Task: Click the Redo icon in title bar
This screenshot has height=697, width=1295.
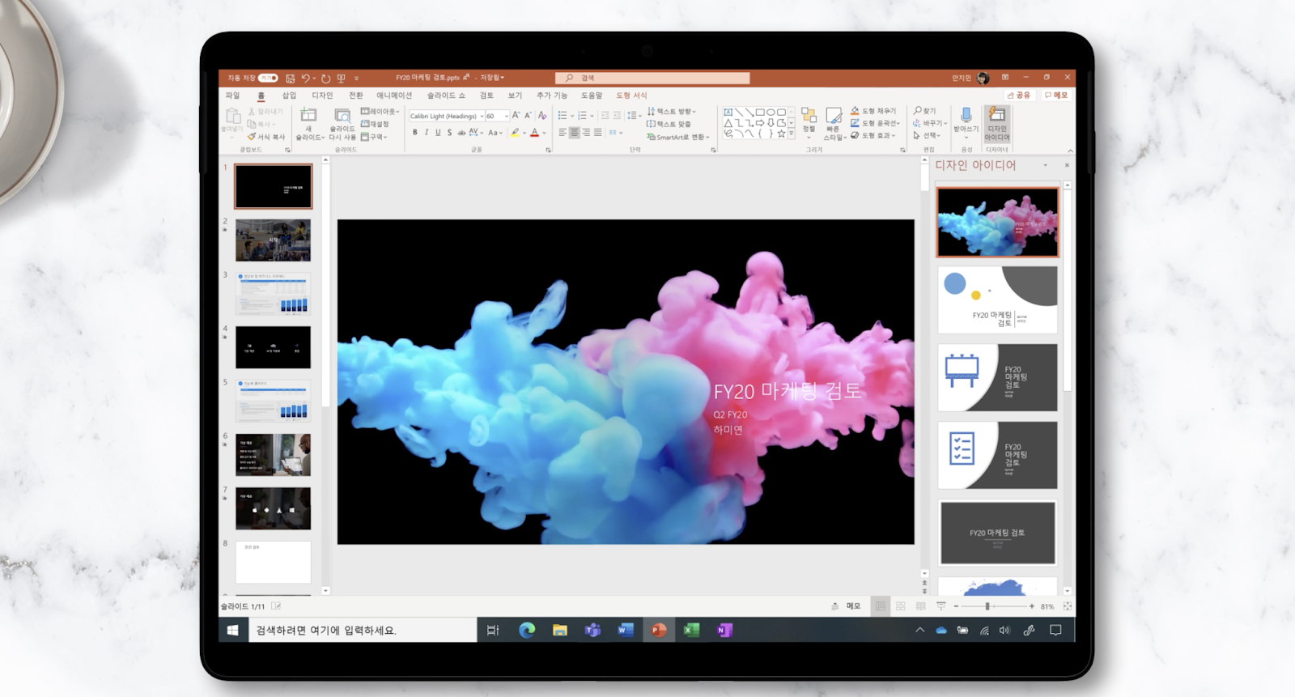Action: pyautogui.click(x=325, y=79)
